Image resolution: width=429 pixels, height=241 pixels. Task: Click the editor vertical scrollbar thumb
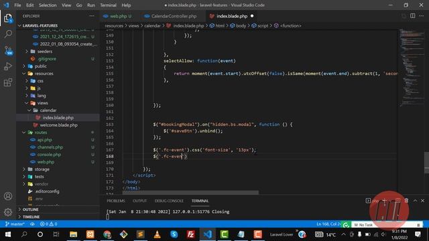click(x=426, y=163)
